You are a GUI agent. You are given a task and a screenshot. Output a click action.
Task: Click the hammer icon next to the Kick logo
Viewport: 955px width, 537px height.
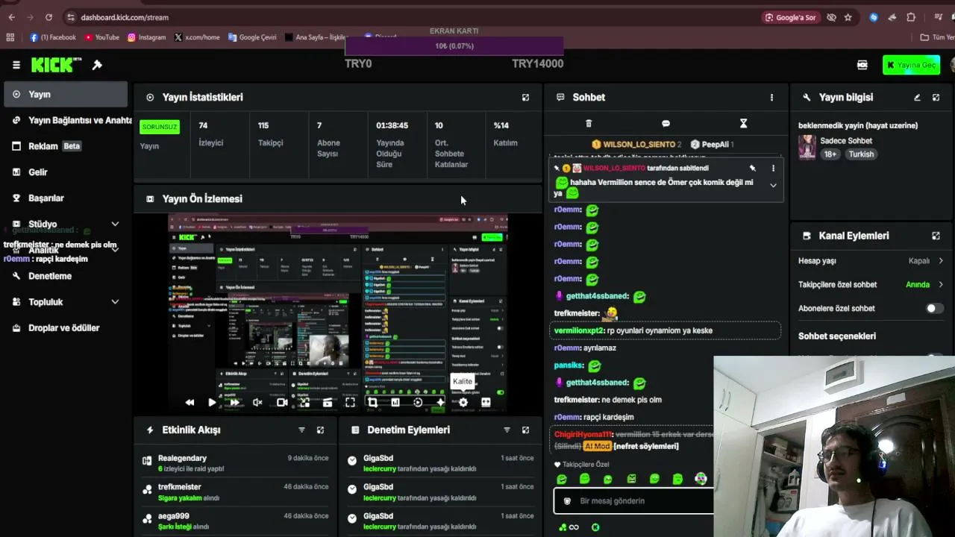pyautogui.click(x=97, y=65)
